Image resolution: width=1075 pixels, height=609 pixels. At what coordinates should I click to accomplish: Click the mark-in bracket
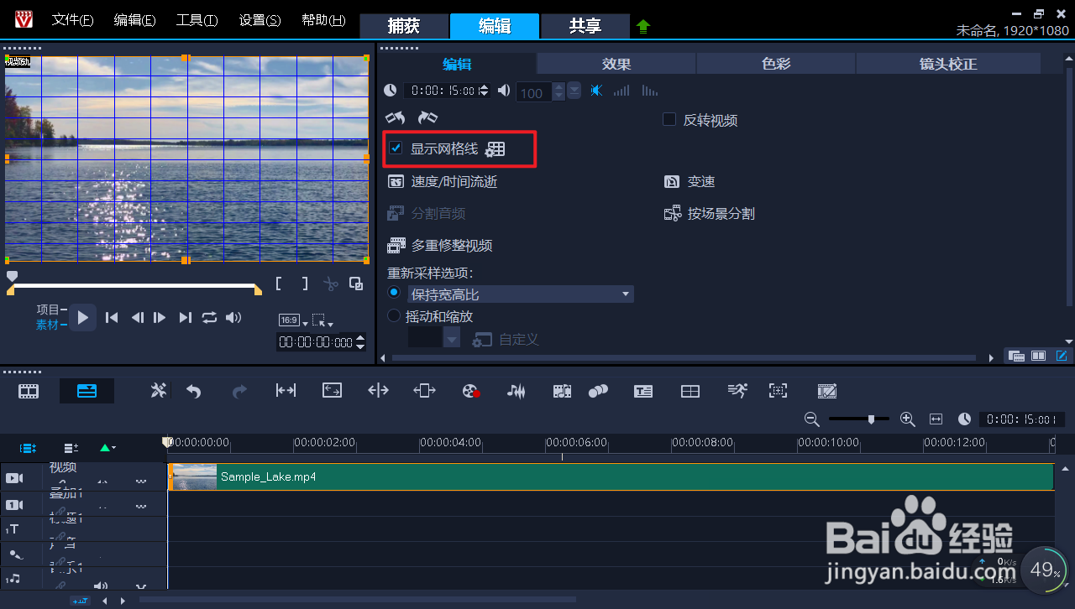click(x=280, y=284)
